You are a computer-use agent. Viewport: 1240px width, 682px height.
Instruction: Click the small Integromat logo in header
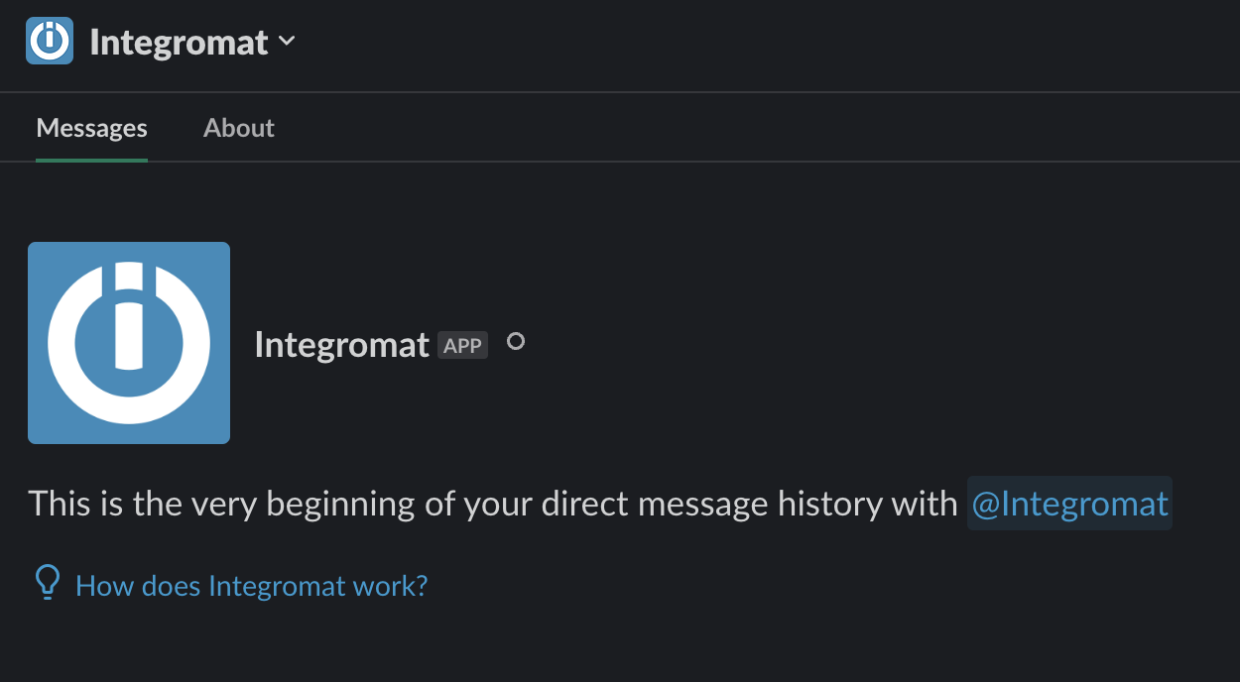pos(50,42)
